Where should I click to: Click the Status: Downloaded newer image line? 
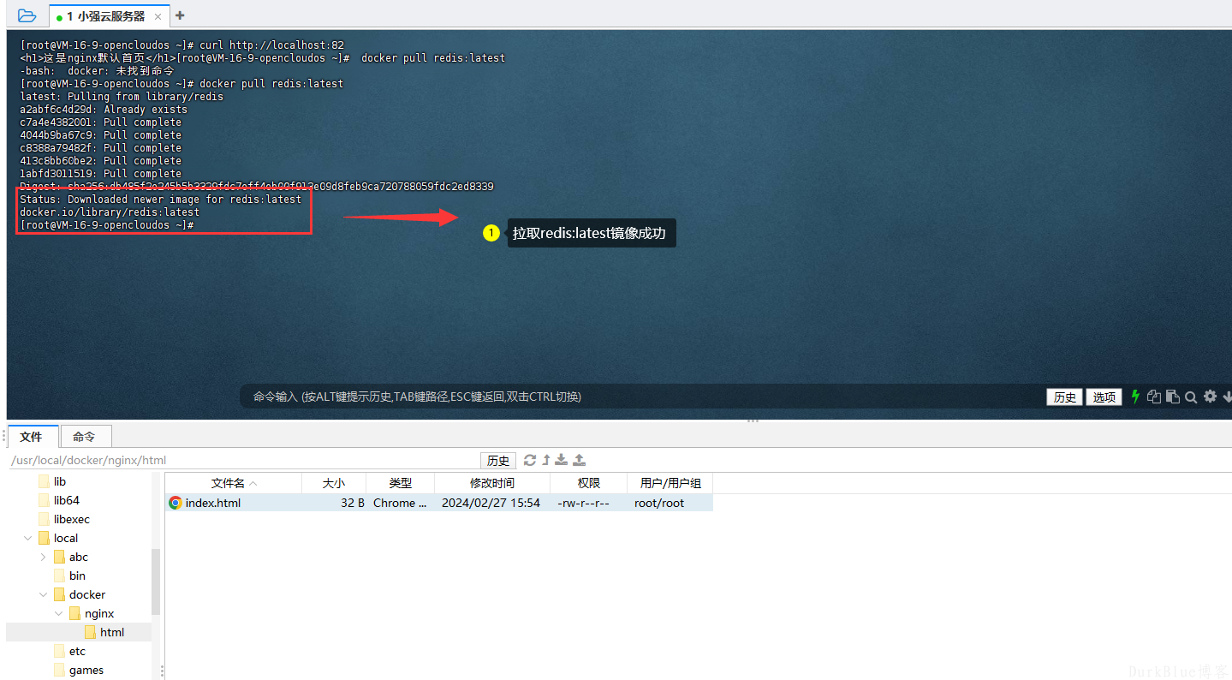tap(161, 199)
